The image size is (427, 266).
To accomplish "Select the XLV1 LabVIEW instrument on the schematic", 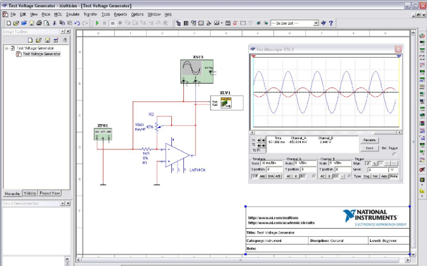I will pos(227,103).
